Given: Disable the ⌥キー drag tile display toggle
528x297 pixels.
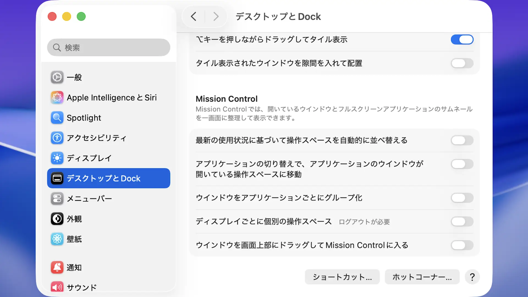Looking at the screenshot, I should 462,40.
